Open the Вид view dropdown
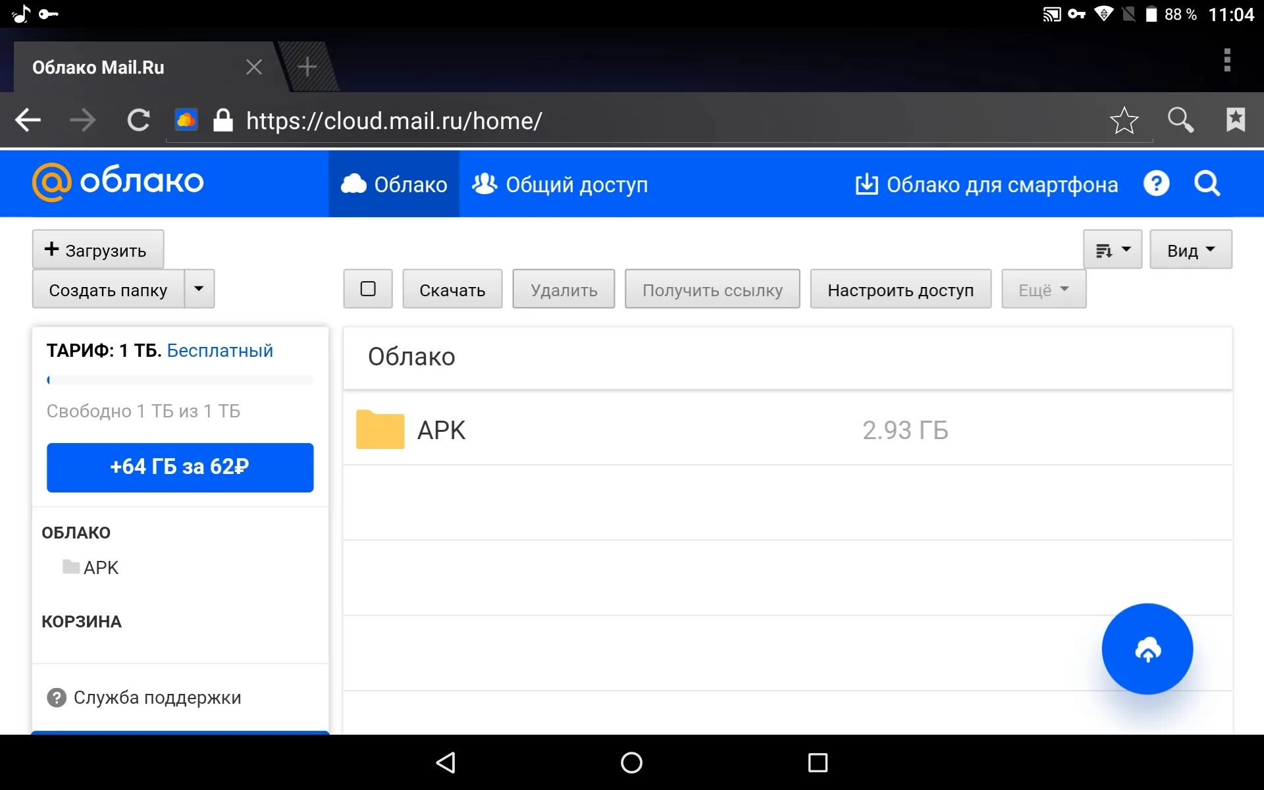1264x790 pixels. (1190, 250)
